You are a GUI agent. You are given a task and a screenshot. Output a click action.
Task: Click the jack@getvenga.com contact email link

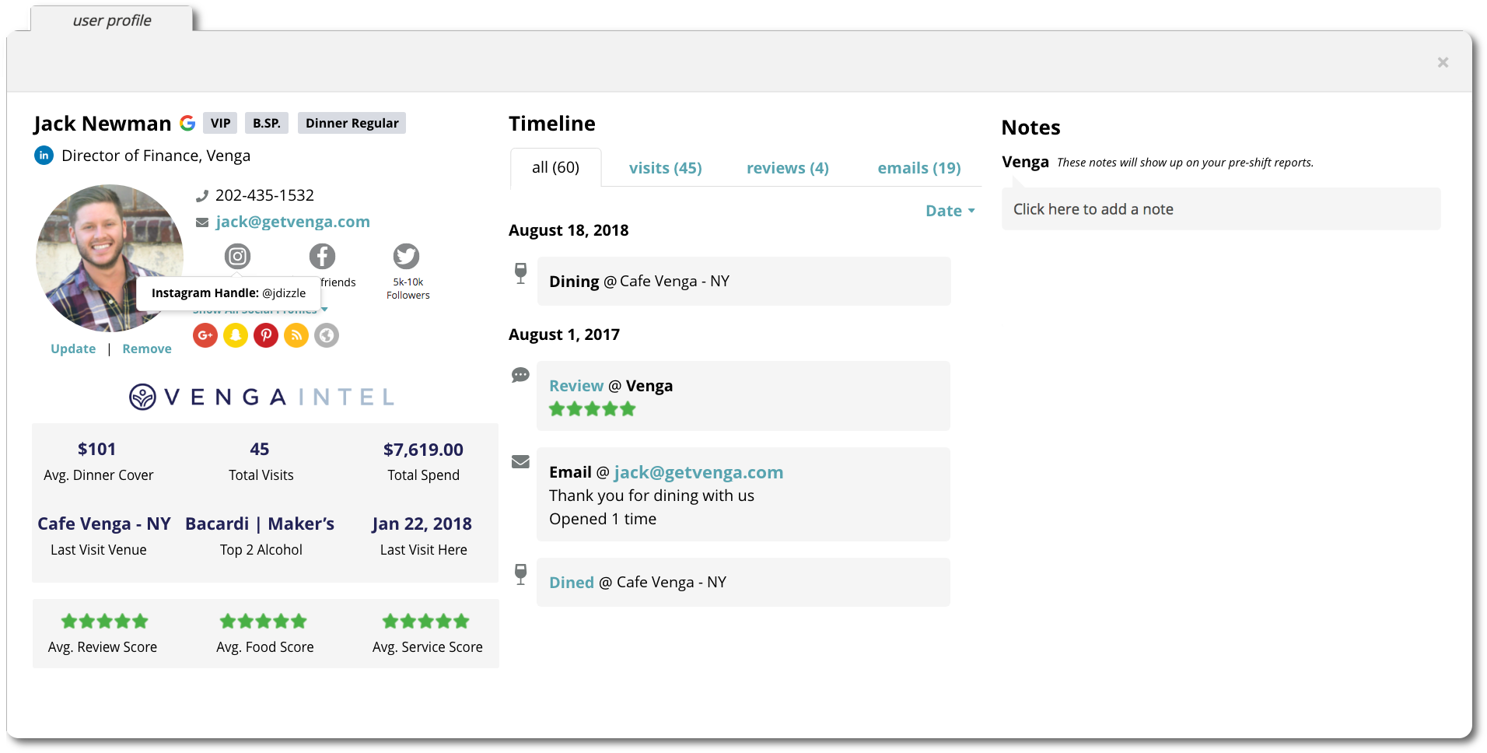(x=293, y=222)
